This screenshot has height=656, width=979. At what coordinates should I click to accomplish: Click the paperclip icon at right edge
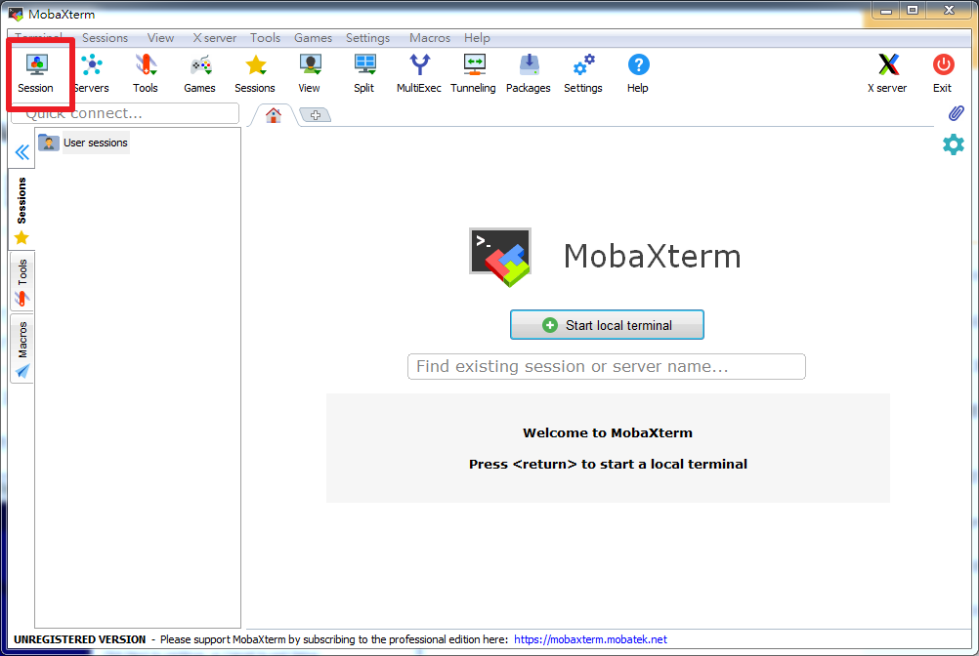(x=956, y=113)
